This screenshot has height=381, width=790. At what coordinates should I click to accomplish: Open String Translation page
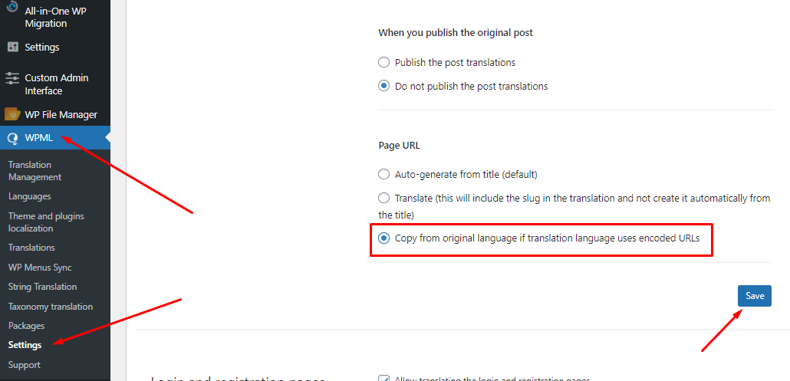pos(42,287)
